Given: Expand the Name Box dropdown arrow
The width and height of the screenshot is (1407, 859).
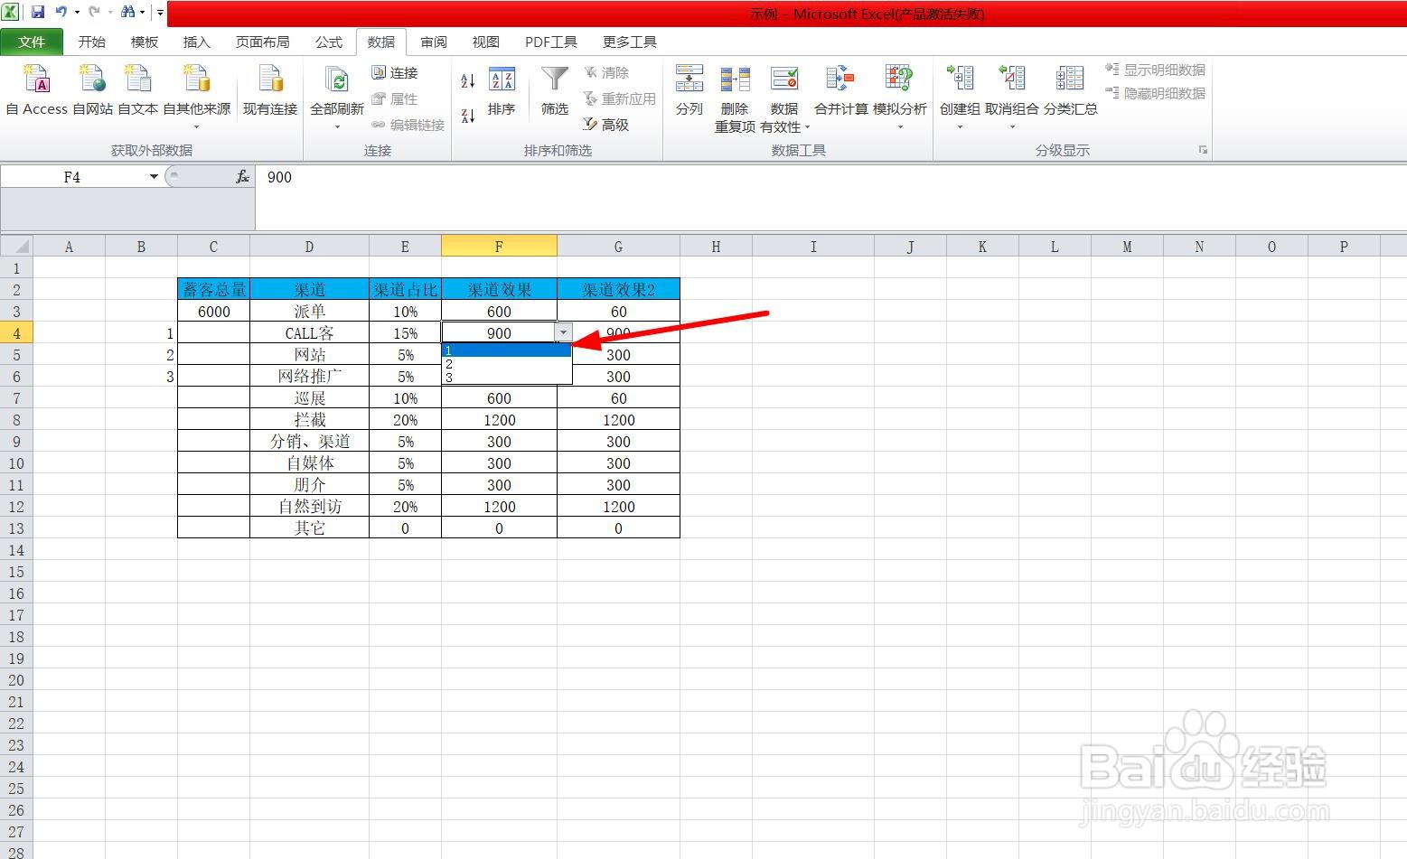Looking at the screenshot, I should click(x=154, y=177).
